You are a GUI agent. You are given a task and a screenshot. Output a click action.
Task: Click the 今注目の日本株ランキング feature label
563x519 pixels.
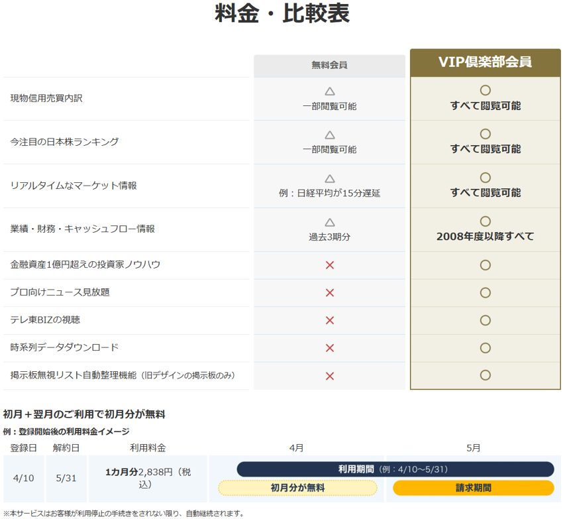64,142
